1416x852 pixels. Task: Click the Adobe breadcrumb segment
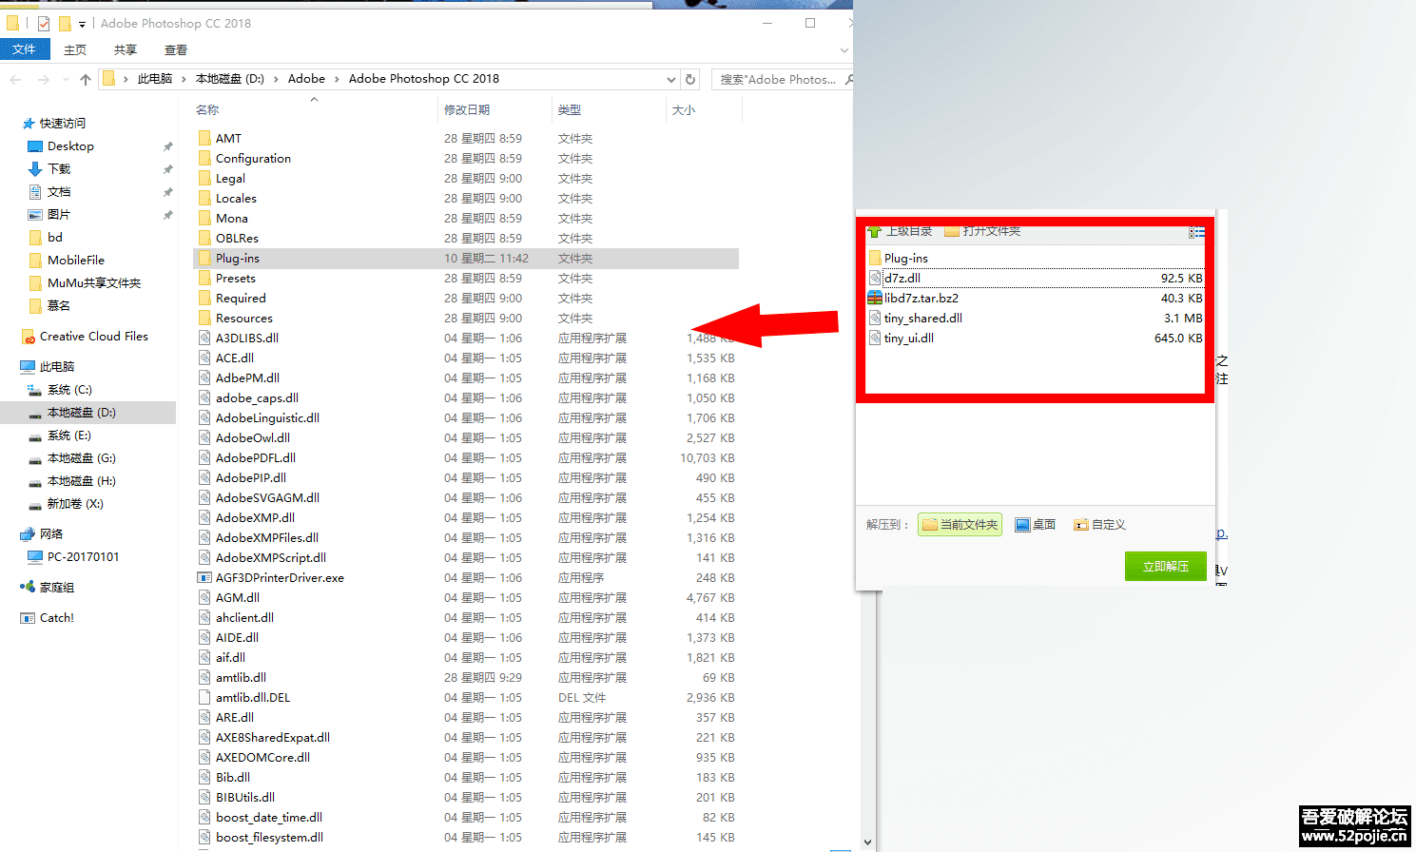coord(306,79)
